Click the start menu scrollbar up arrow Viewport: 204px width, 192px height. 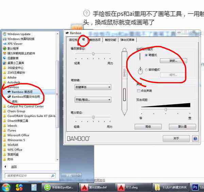click(57, 34)
